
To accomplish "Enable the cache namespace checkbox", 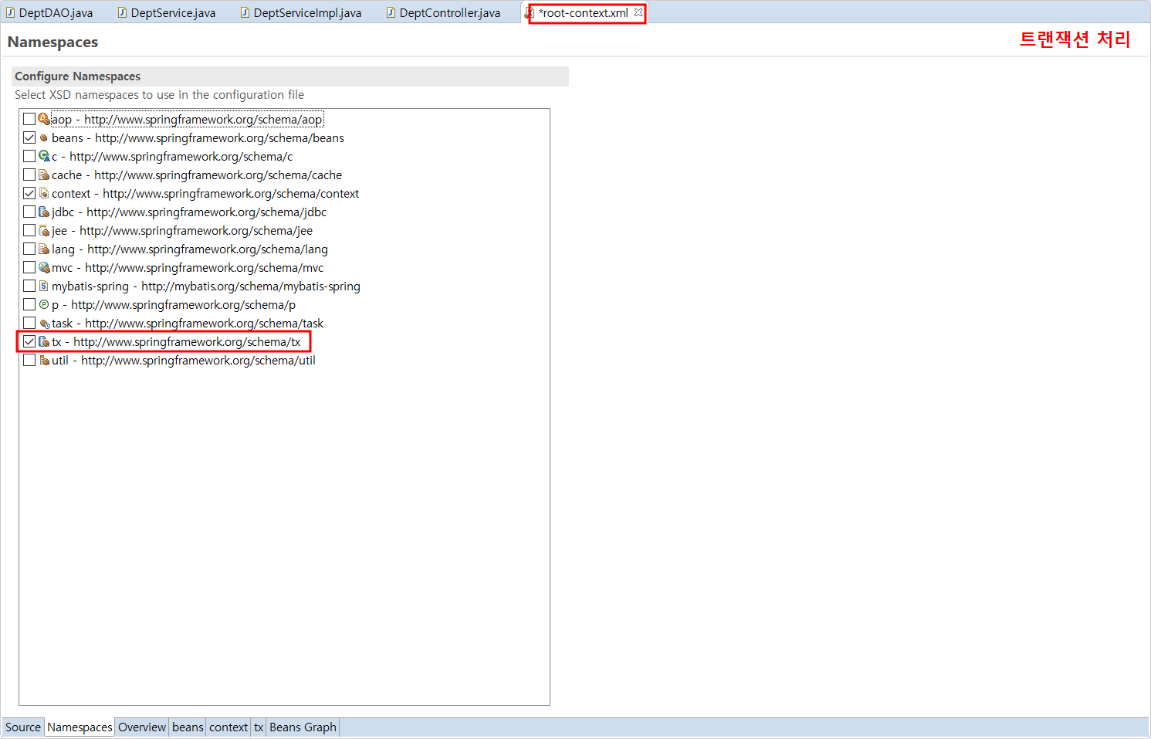I will [29, 175].
